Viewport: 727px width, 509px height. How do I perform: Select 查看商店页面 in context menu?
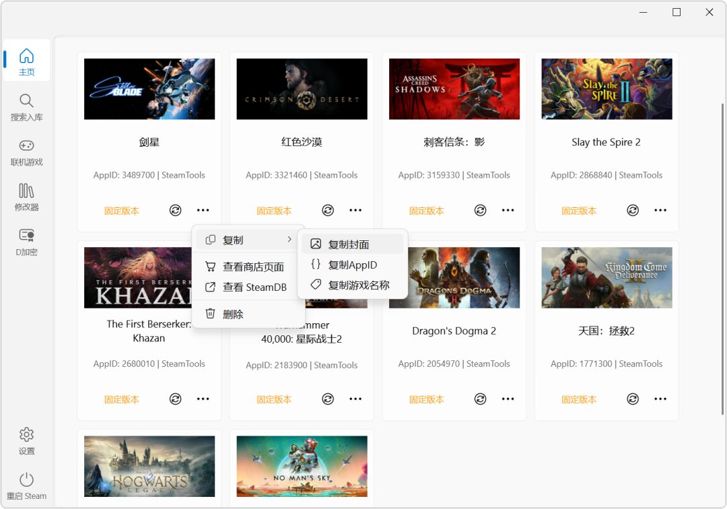point(248,267)
